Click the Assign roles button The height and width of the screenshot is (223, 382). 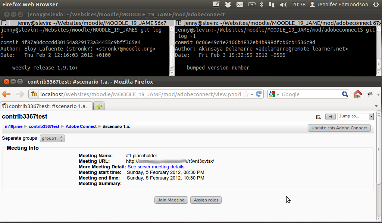click(206, 200)
